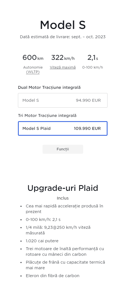
Task: Click the 2,1 s acceleration figure
Action: [93, 57]
